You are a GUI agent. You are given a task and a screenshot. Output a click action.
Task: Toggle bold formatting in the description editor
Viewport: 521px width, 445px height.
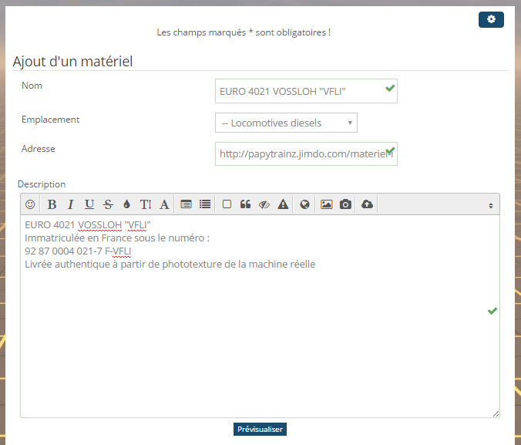[52, 204]
